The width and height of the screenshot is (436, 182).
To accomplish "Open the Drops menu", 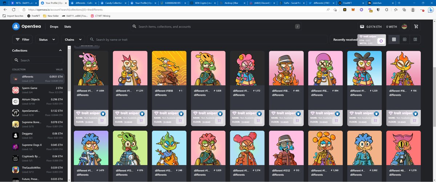I will point(54,26).
